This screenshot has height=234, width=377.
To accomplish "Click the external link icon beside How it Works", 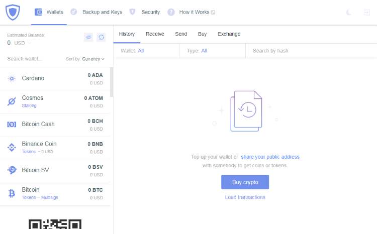I will (213, 12).
